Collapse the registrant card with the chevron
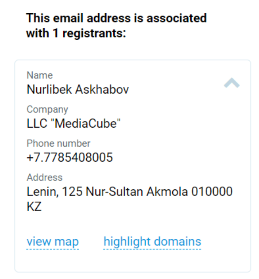259x279 pixels. (x=232, y=83)
